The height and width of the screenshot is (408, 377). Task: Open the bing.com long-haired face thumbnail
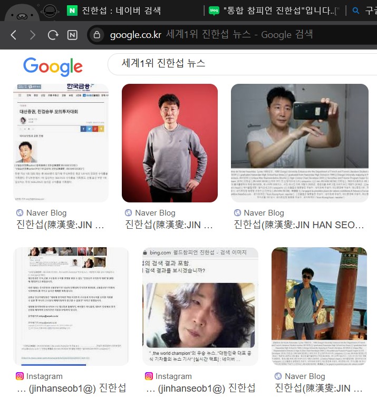click(x=200, y=306)
